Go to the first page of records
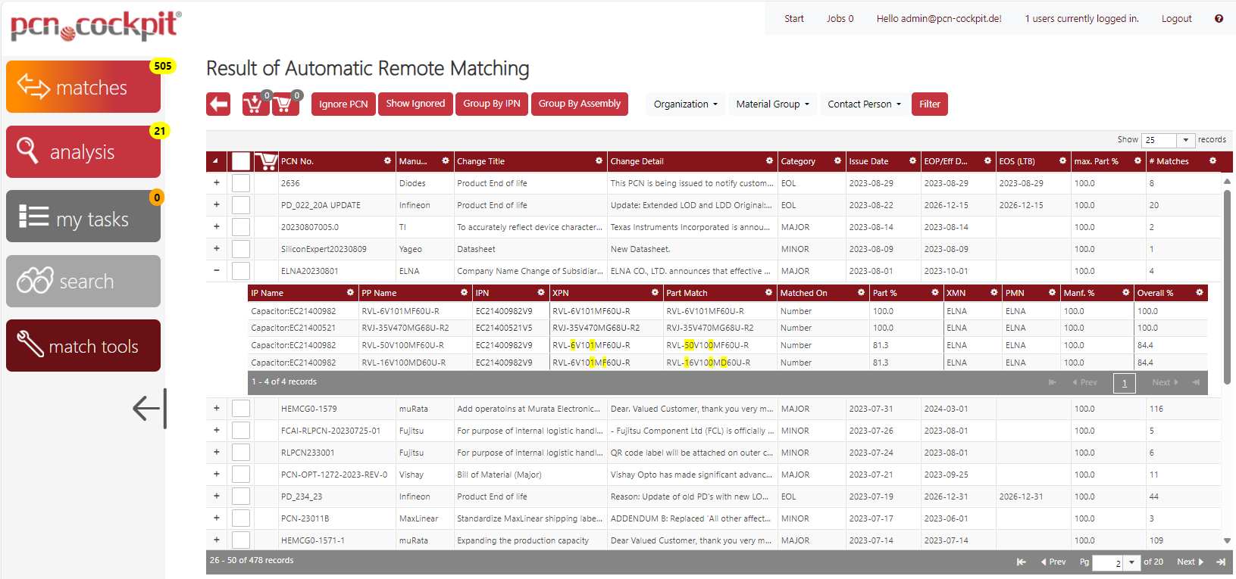 tap(1021, 562)
